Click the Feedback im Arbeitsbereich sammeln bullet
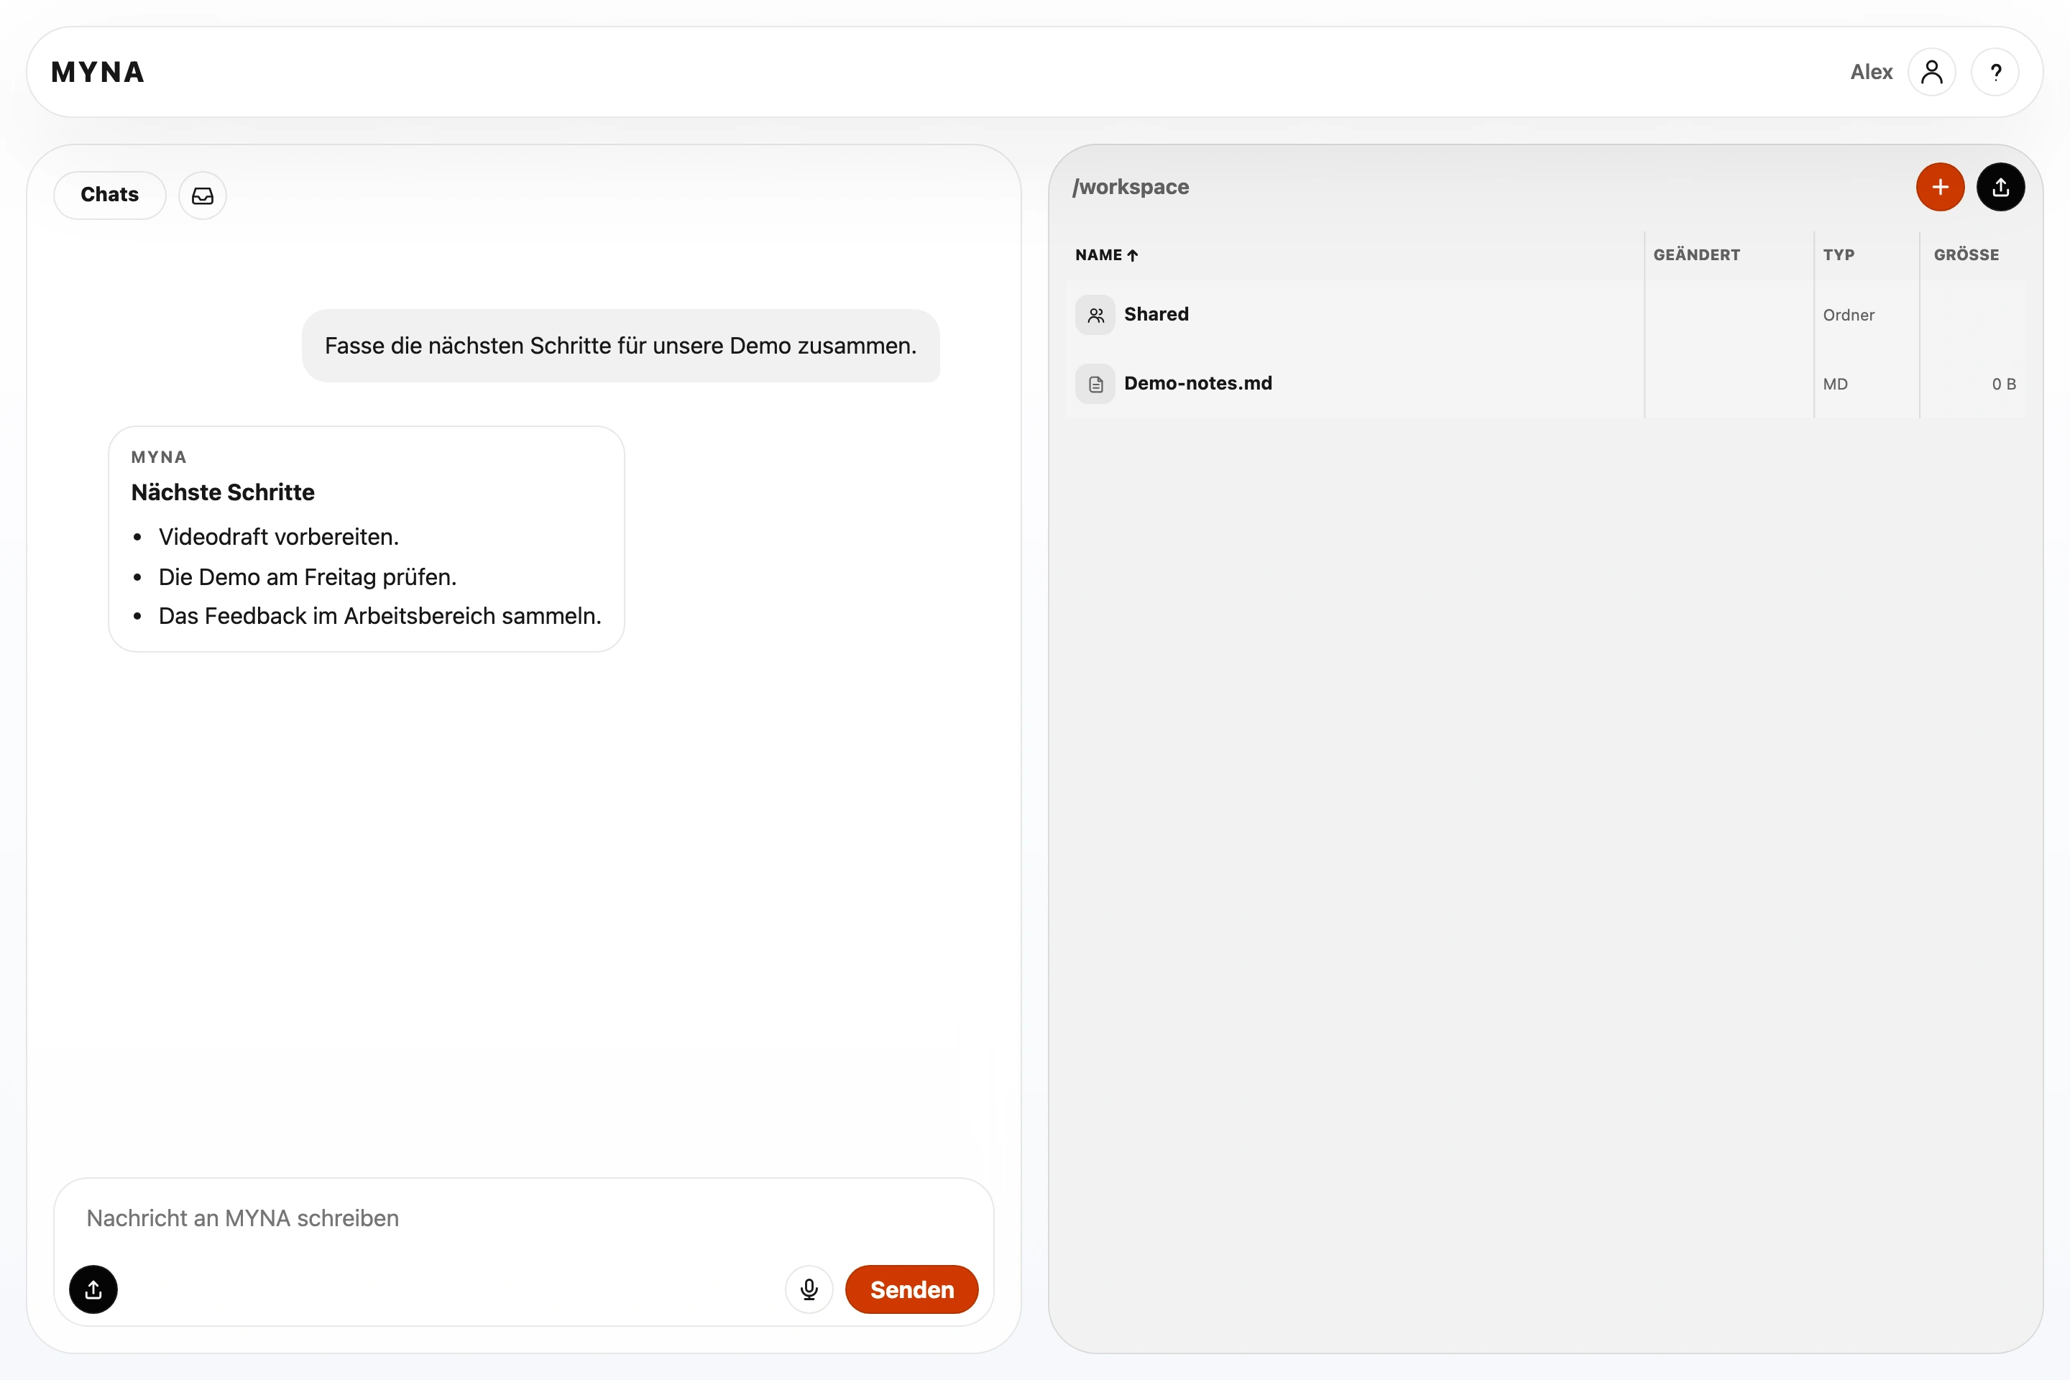2070x1380 pixels. [x=379, y=616]
